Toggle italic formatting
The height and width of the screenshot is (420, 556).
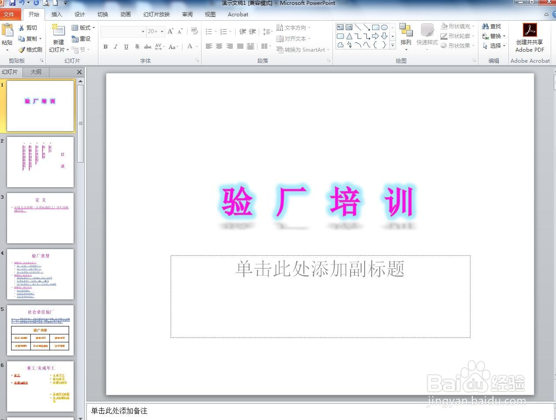pos(116,46)
